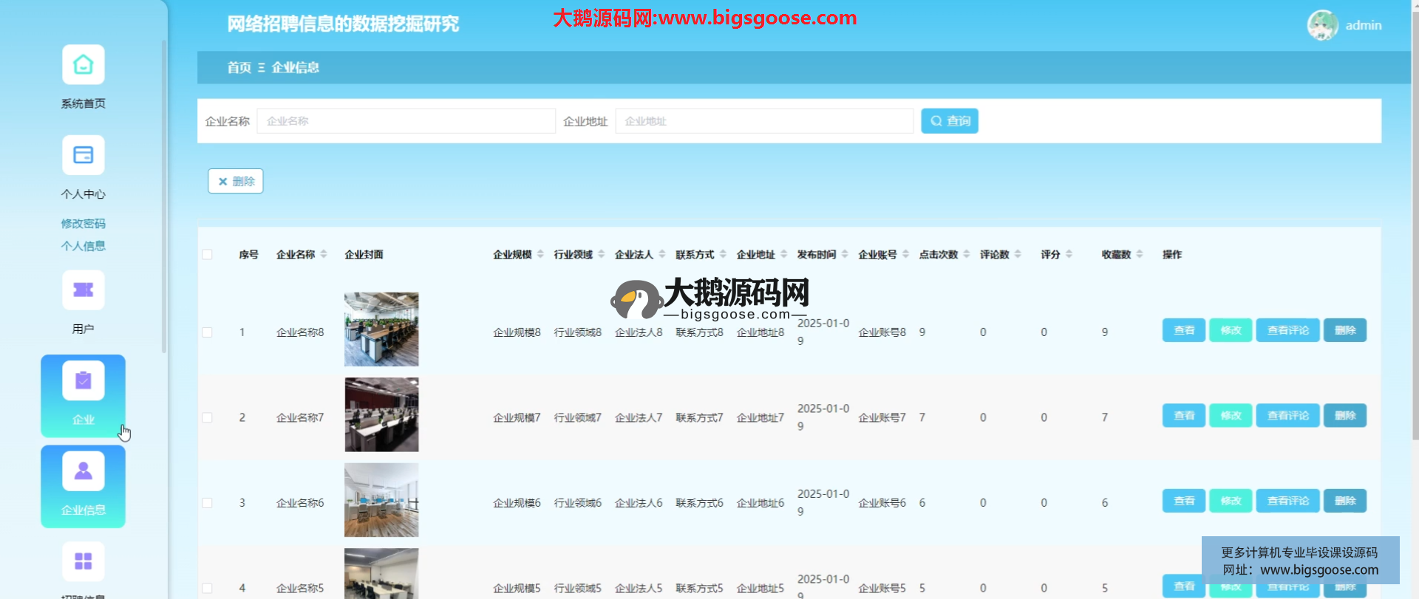
Task: Open 个人信息 submenu item
Action: (83, 246)
